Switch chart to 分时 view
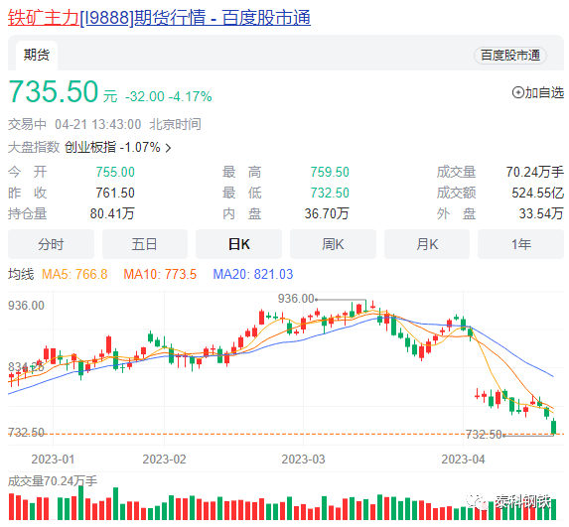The width and height of the screenshot is (569, 527). pyautogui.click(x=52, y=244)
